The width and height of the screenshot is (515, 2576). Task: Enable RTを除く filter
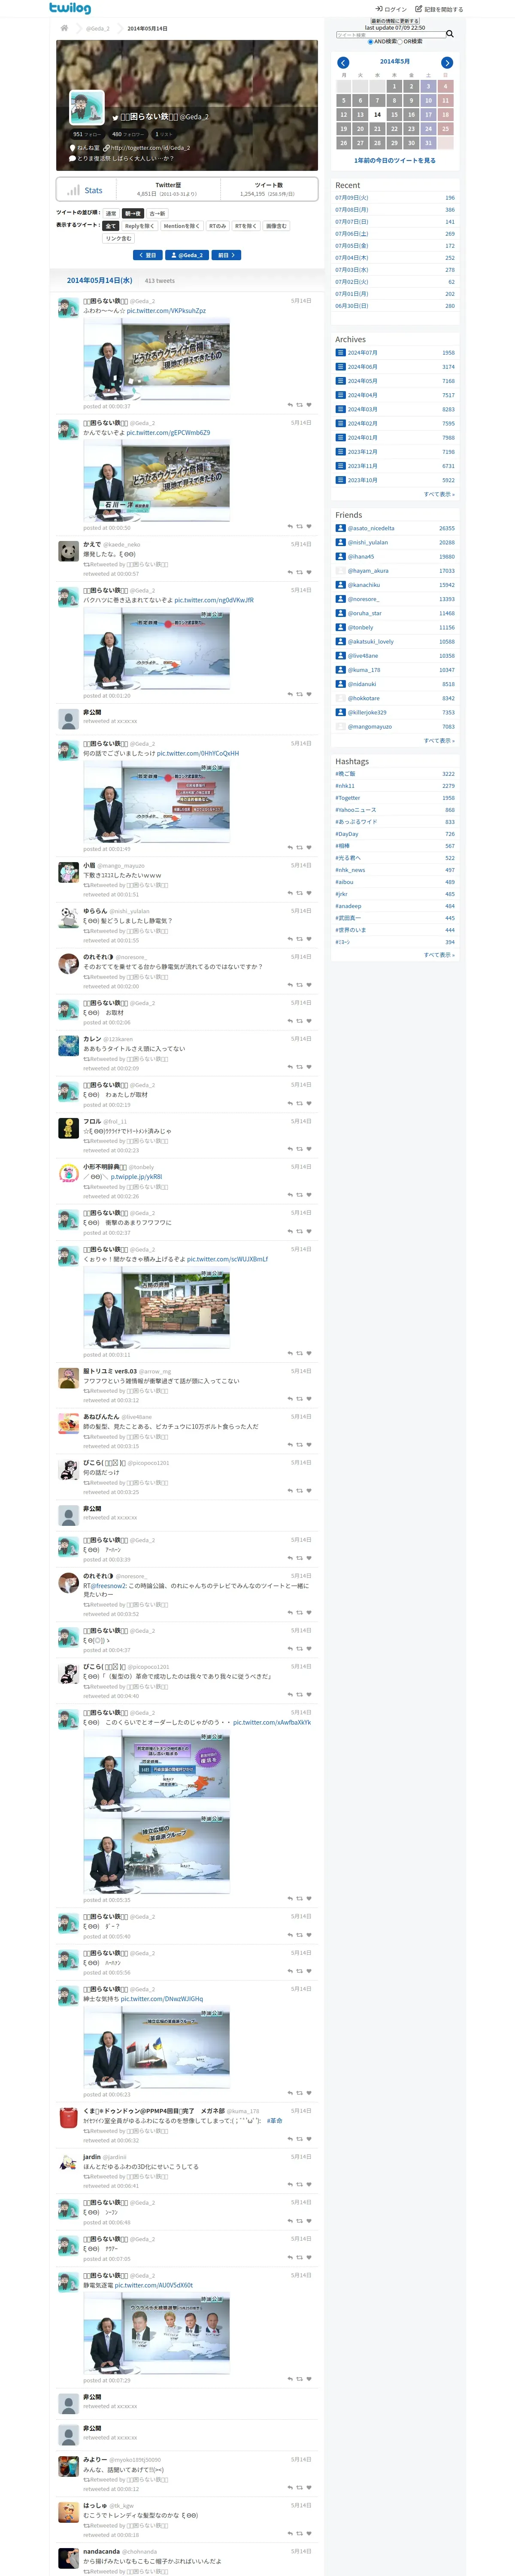246,226
